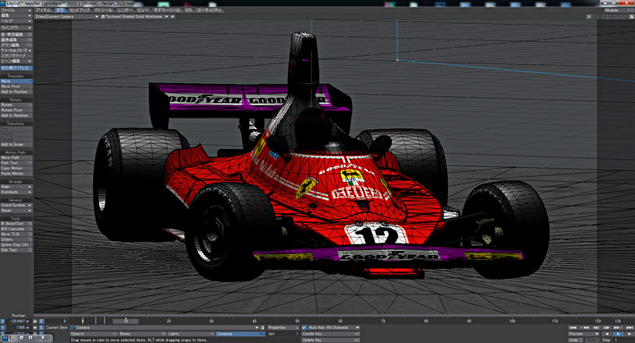Toggle the Auto Key checkbox
635x343 pixels.
[x=304, y=327]
